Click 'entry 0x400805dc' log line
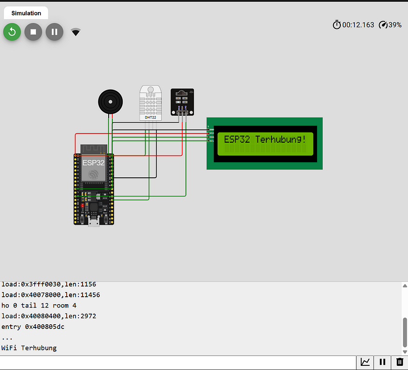This screenshot has height=370, width=408. tap(33, 327)
